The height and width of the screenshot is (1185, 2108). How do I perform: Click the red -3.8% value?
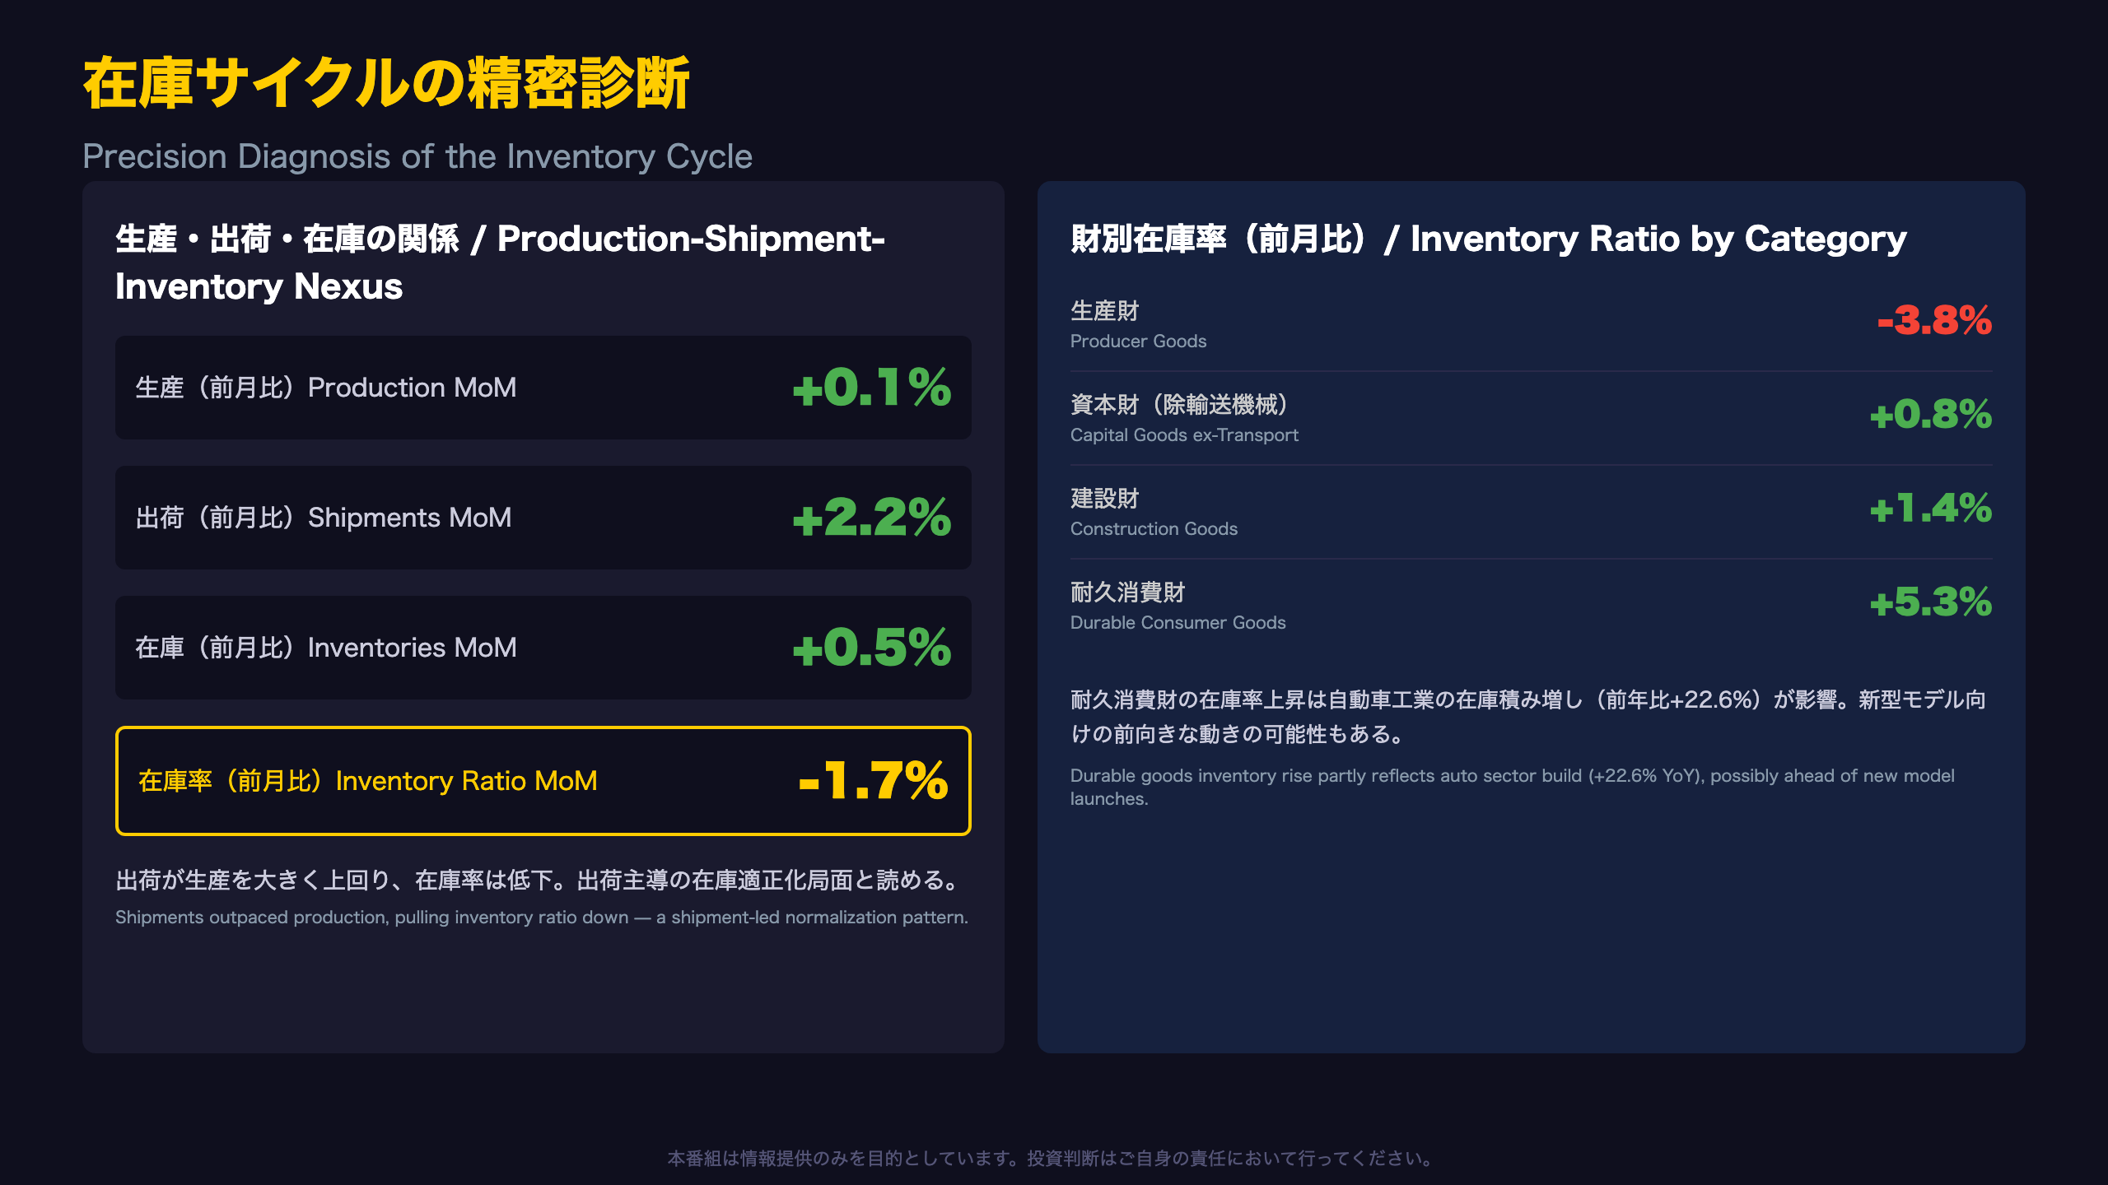(x=1934, y=320)
